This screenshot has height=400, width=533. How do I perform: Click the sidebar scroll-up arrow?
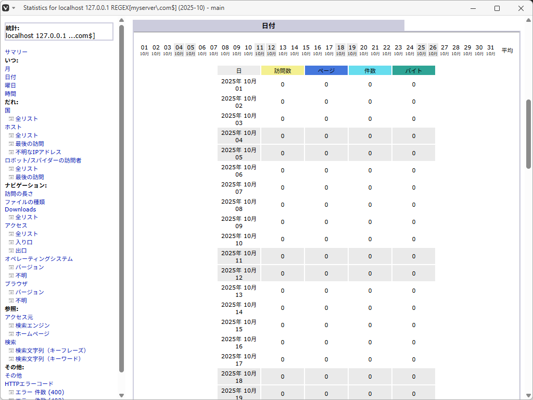point(121,21)
